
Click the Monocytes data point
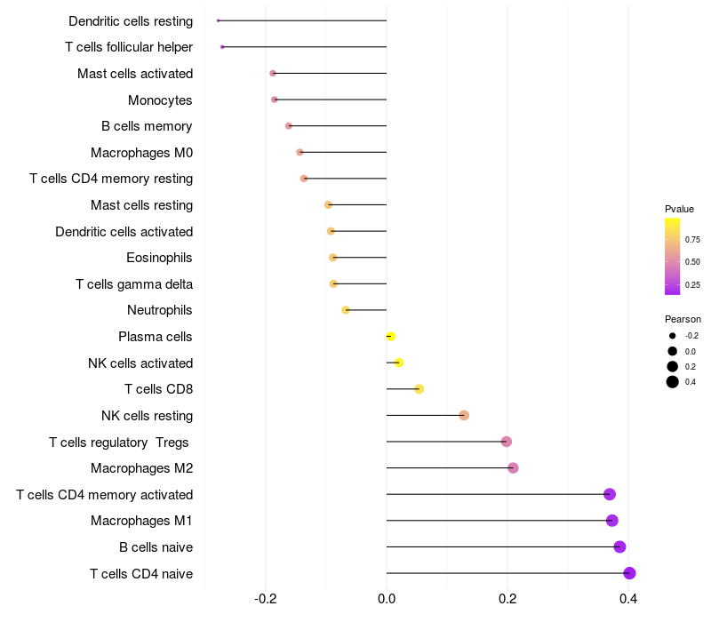275,100
